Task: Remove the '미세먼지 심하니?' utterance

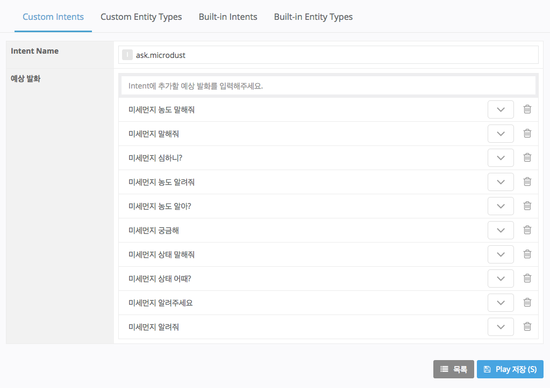Action: [527, 157]
